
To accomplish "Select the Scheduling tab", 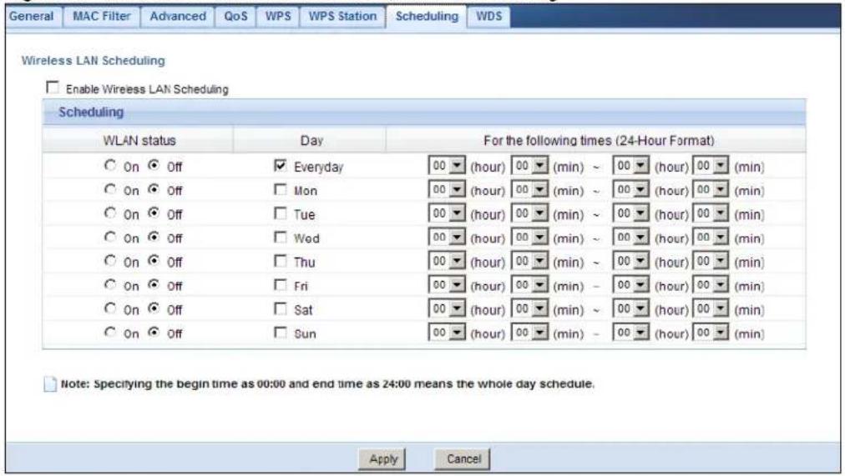I will click(427, 16).
